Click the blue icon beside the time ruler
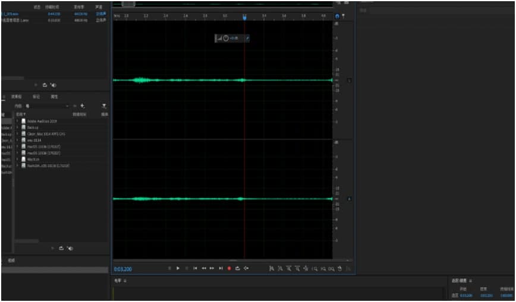Viewport: 516px width, 302px height. tap(337, 16)
